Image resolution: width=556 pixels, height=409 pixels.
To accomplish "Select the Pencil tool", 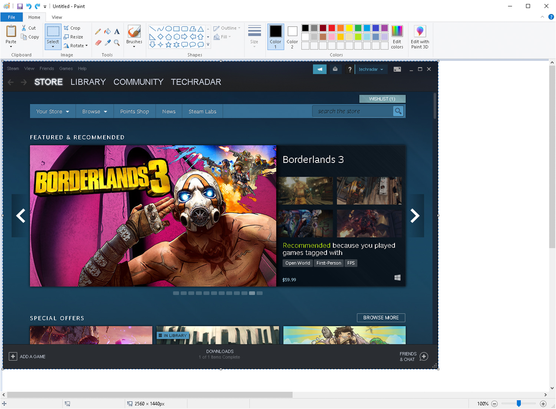I will point(98,32).
